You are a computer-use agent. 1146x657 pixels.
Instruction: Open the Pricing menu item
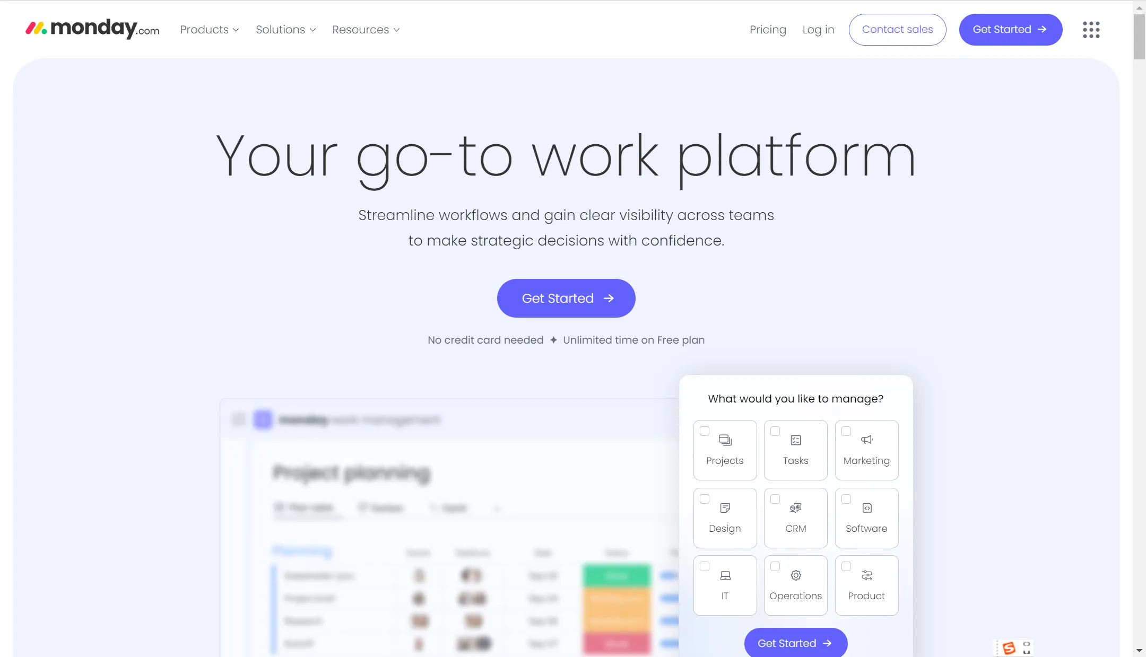[x=767, y=29]
